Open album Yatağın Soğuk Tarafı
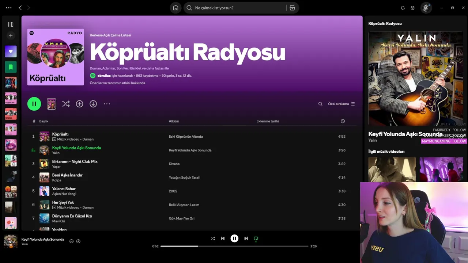 (184, 177)
